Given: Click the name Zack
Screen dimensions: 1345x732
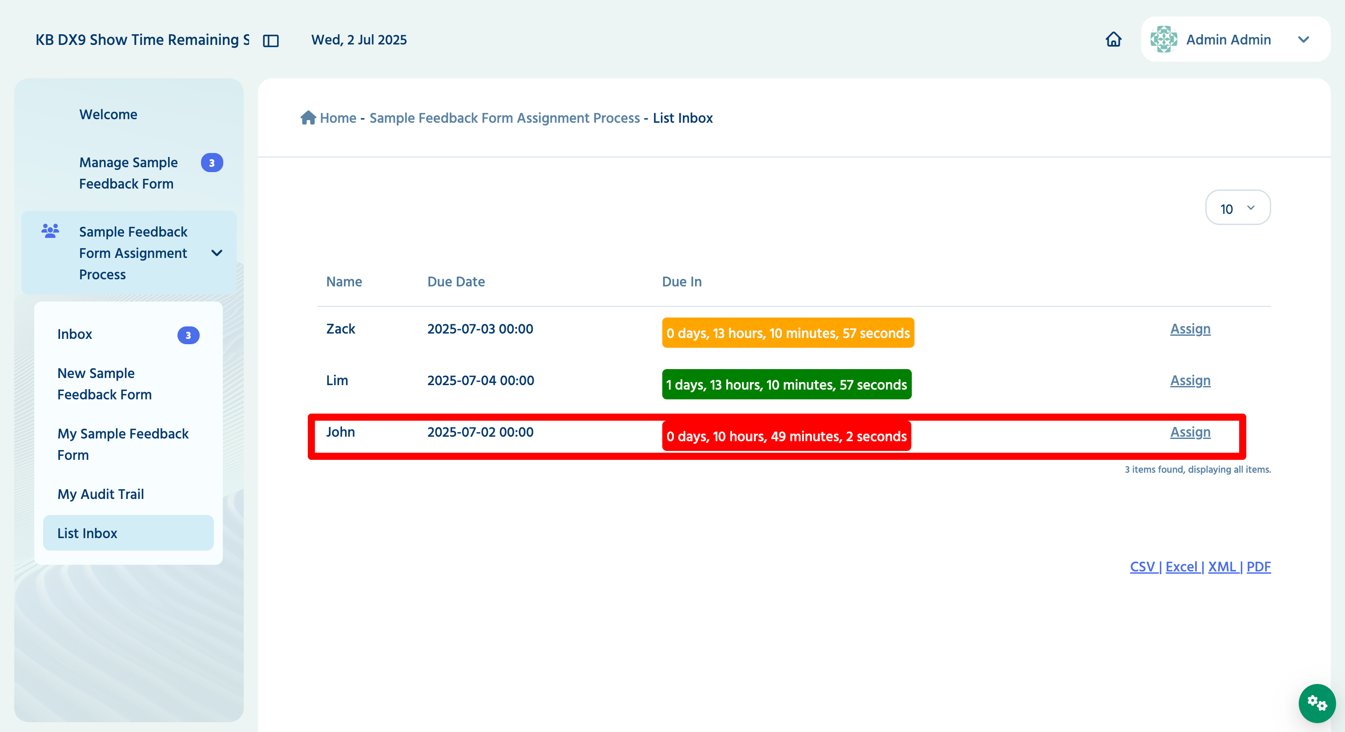Looking at the screenshot, I should (x=340, y=329).
